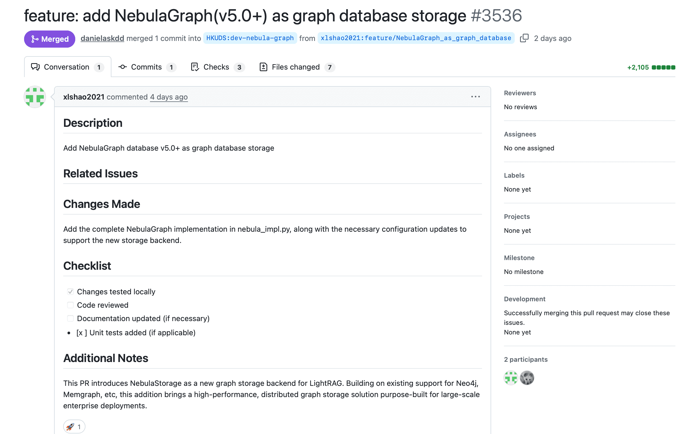Open the comment options ellipsis menu
The height and width of the screenshot is (434, 685).
(475, 97)
